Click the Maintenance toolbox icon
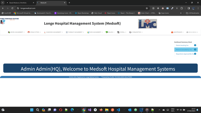The width and height of the screenshot is (201, 113). tap(172, 32)
